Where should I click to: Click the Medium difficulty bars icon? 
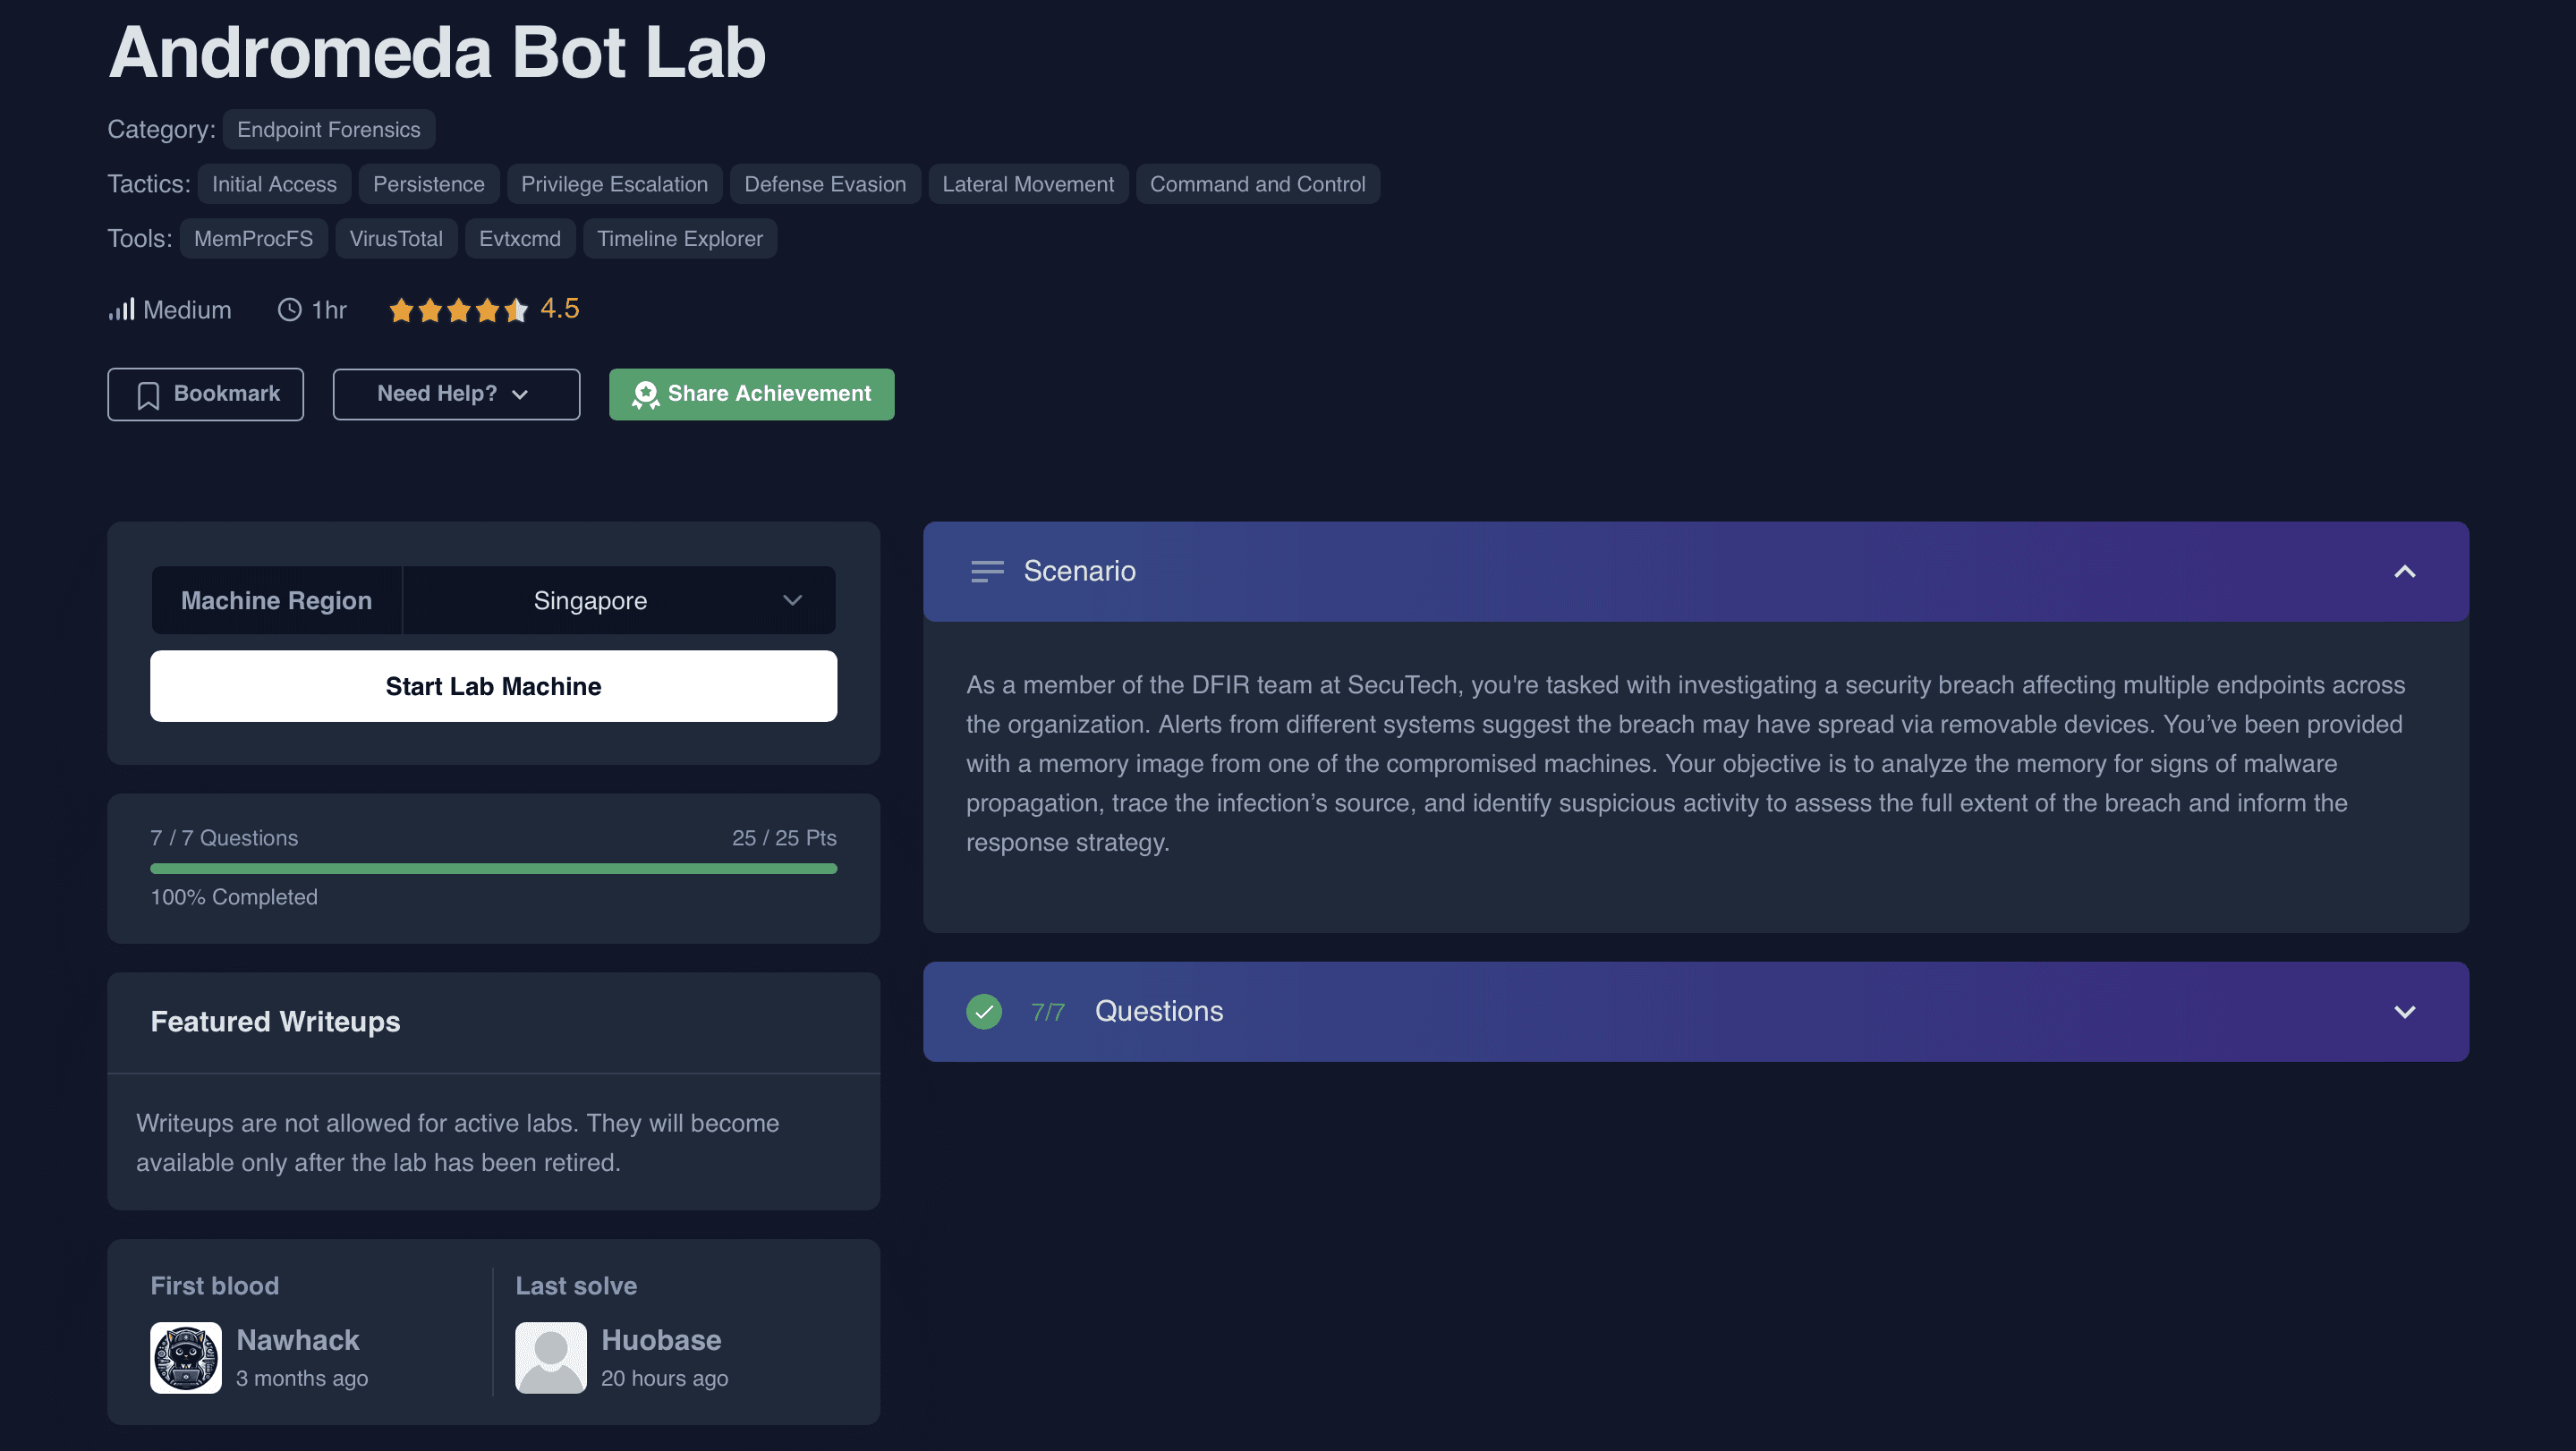[x=121, y=310]
